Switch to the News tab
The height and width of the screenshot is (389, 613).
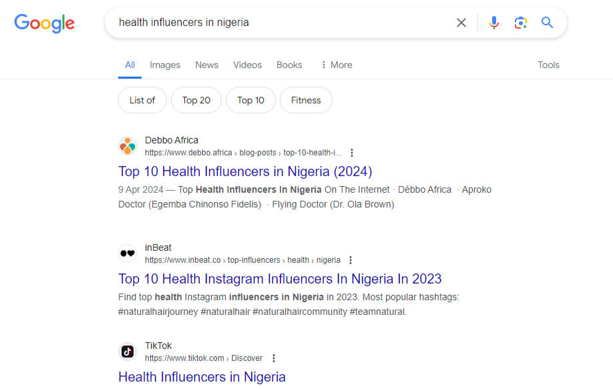point(207,65)
